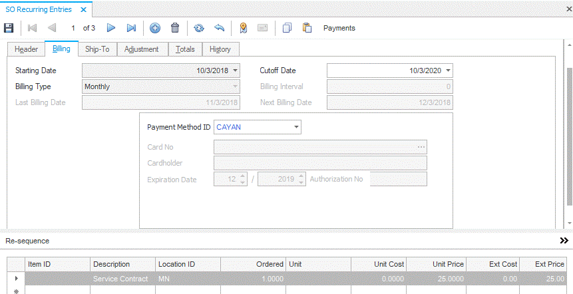573x294 pixels.
Task: Select the Billing tab
Action: pos(61,49)
